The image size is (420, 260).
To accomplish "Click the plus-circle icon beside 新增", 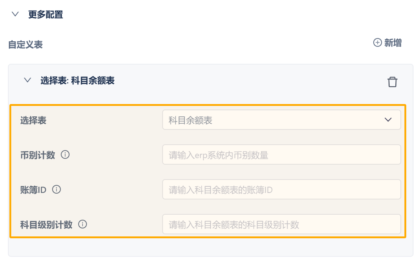I will 377,43.
